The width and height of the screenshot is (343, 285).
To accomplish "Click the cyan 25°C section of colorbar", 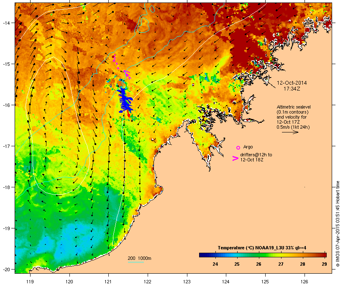I will (x=237, y=255).
